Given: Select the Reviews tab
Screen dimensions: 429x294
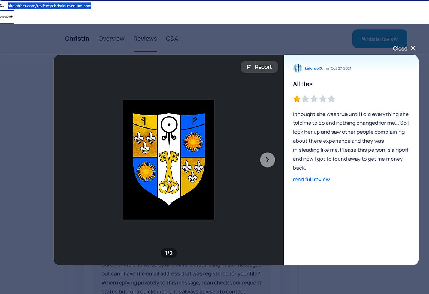Looking at the screenshot, I should (x=145, y=39).
